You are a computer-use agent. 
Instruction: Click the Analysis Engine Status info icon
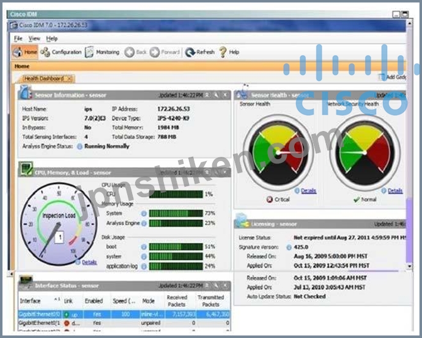[x=80, y=146]
